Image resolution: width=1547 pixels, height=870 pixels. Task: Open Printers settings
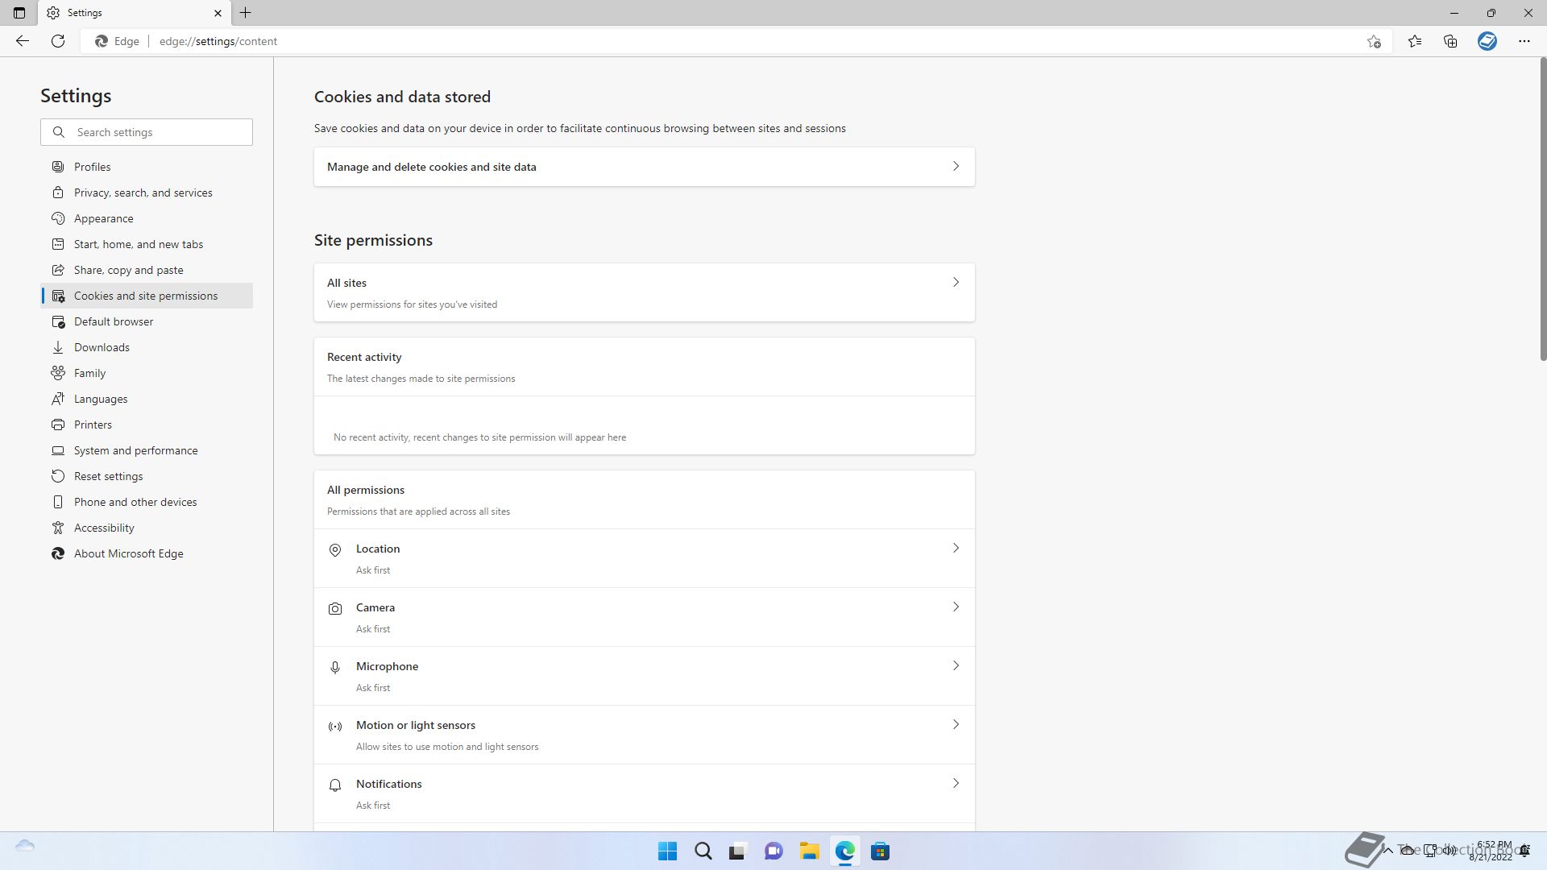pyautogui.click(x=147, y=425)
